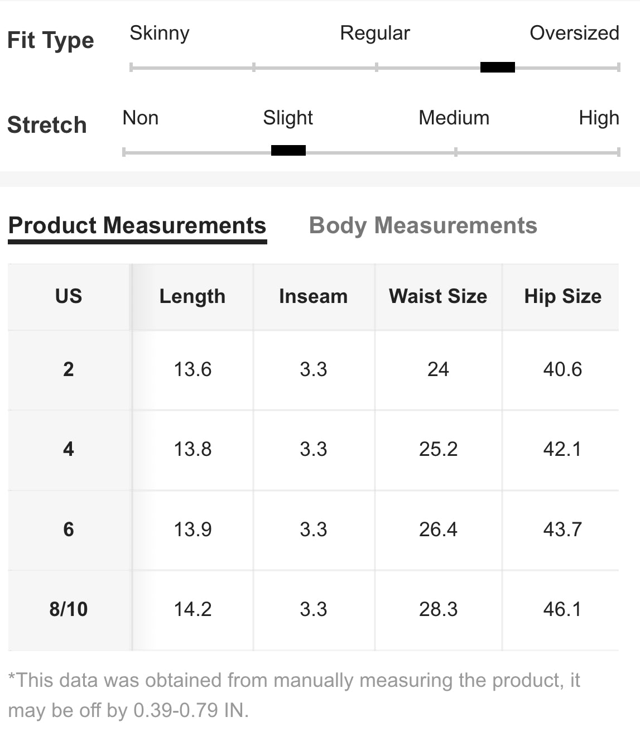This screenshot has width=640, height=741.
Task: Click the 13.6 length cell
Action: click(193, 369)
